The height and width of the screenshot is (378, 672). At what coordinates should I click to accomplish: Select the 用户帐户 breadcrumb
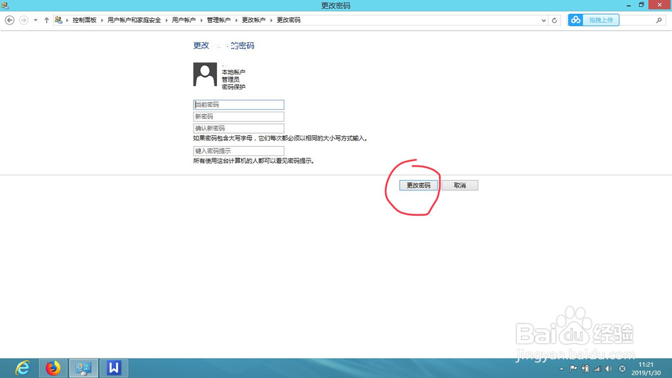pos(184,20)
